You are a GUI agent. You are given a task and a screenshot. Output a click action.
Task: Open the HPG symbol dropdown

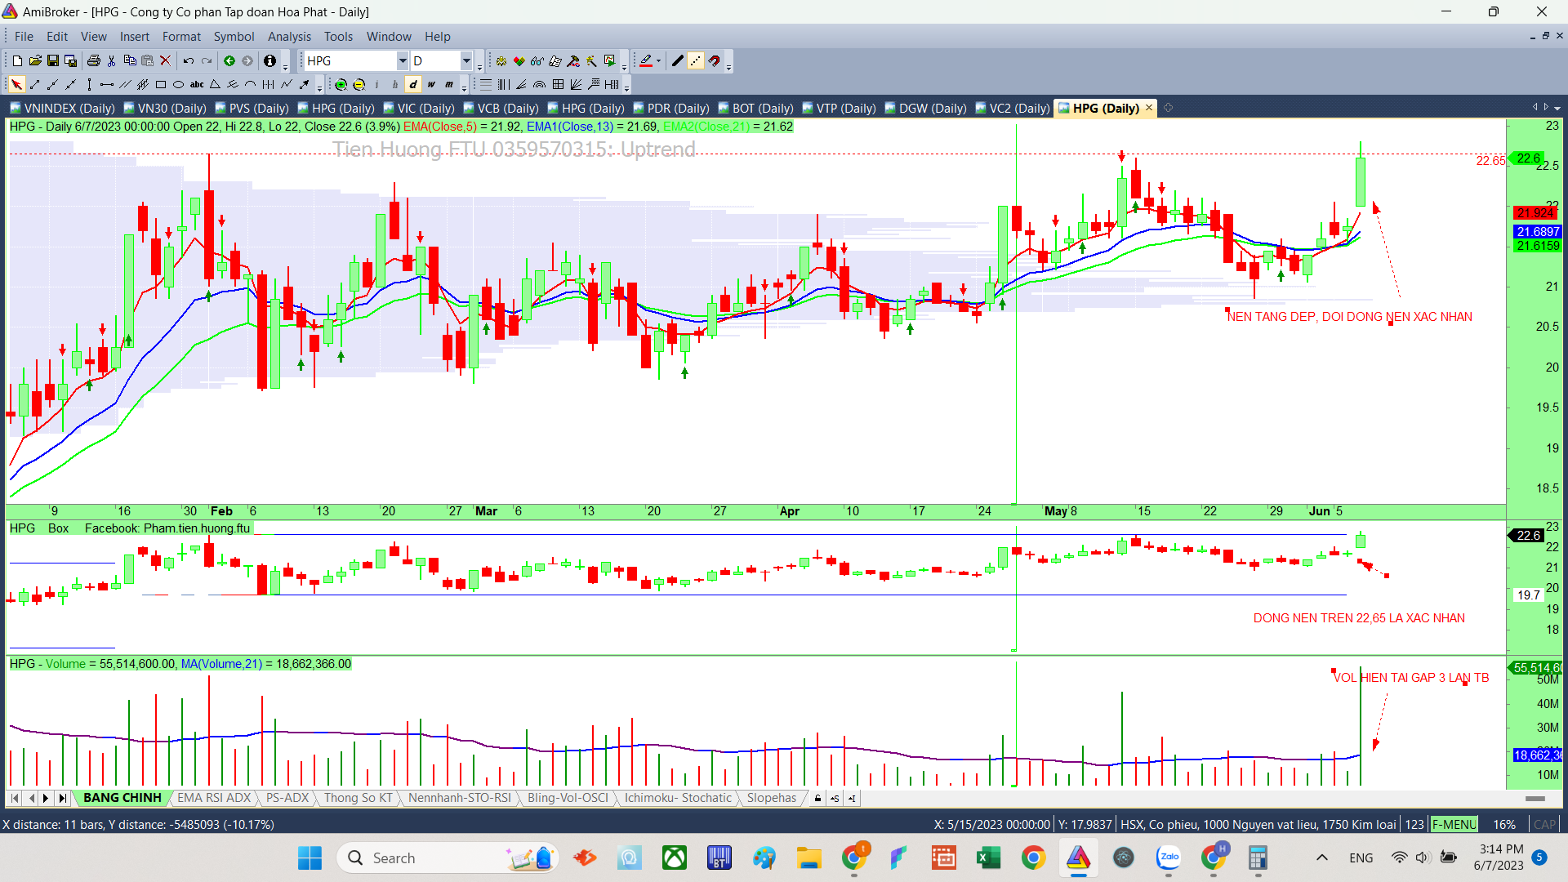coord(402,60)
